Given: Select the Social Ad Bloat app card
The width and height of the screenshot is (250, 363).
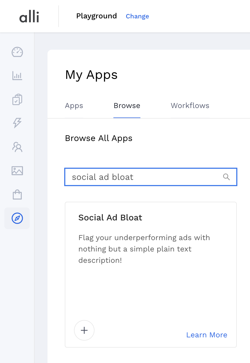Looking at the screenshot, I should 151,274.
